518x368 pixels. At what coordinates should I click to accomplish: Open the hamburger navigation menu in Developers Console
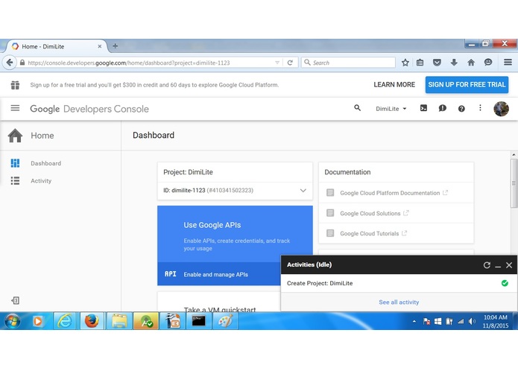click(15, 108)
